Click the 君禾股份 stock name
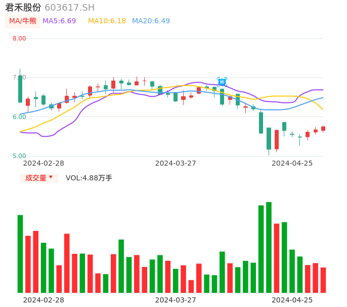 (x=23, y=8)
